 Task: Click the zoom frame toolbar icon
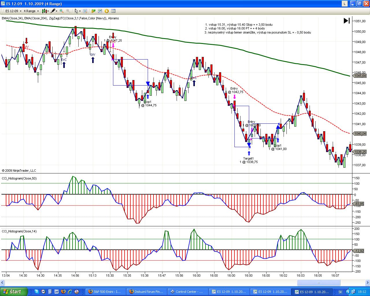point(85,11)
